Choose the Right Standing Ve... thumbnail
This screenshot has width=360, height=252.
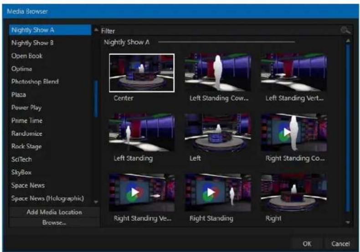142,192
